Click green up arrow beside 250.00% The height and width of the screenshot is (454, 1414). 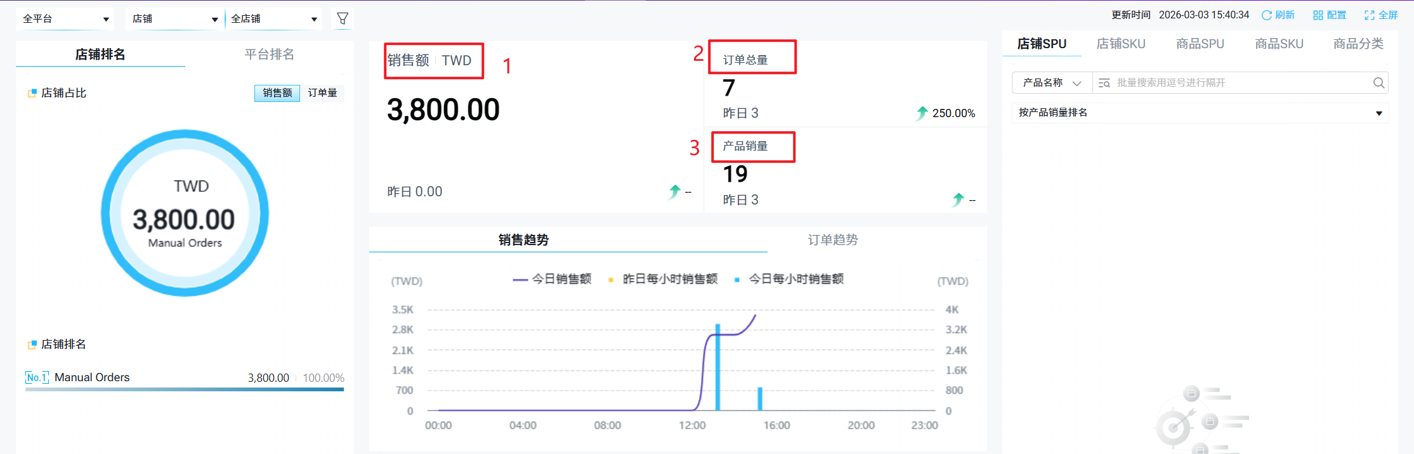[x=922, y=113]
